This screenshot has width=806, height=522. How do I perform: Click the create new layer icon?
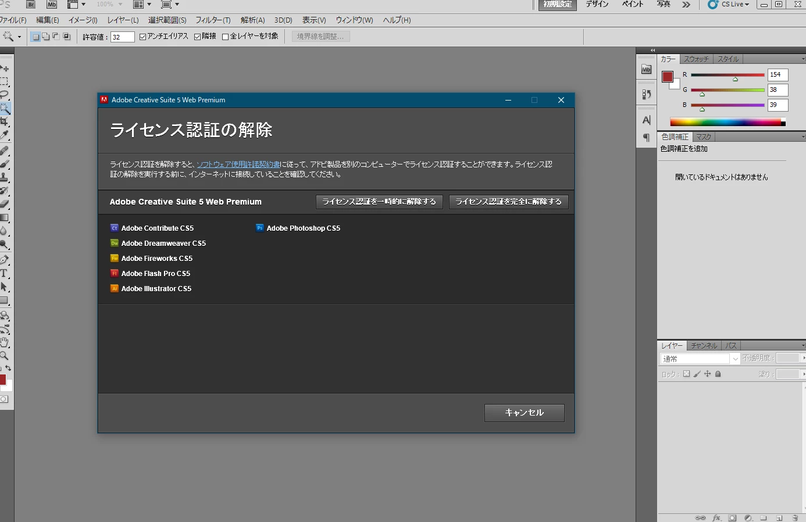(779, 517)
